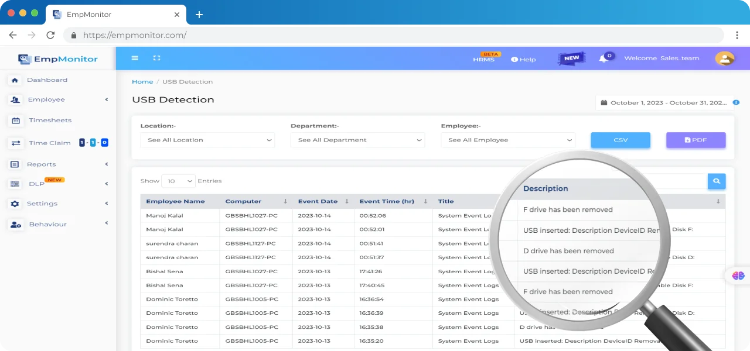This screenshot has width=750, height=351.
Task: Open the notifications bell icon
Action: [603, 58]
